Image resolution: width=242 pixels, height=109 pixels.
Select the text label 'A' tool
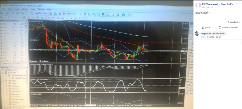(x=33, y=18)
